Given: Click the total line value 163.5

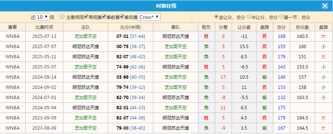Looking at the screenshot, I should click(302, 98).
